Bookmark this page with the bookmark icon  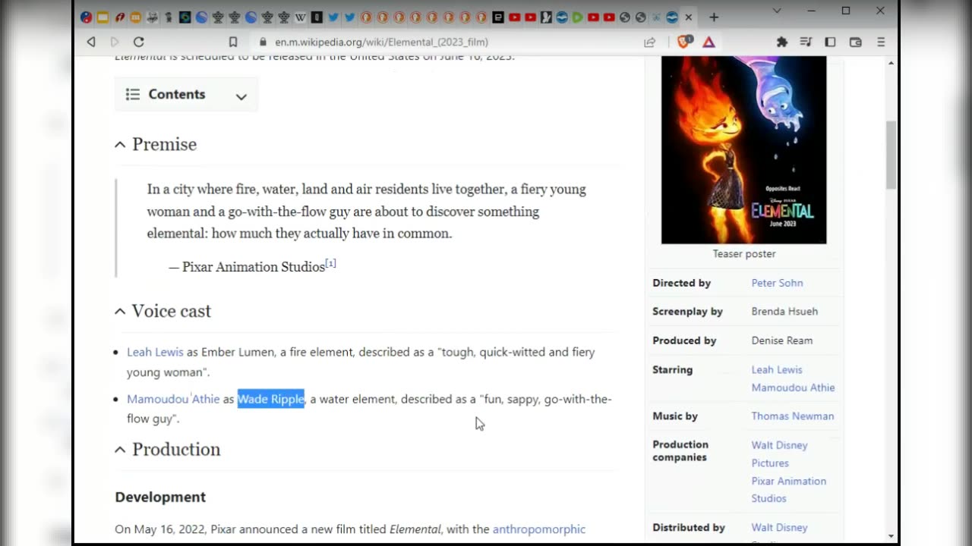coord(233,42)
